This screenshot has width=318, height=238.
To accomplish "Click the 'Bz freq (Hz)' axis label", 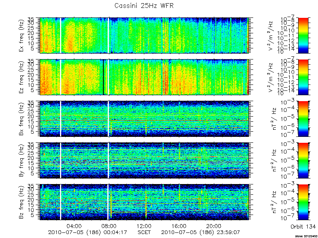I will tap(21, 202).
